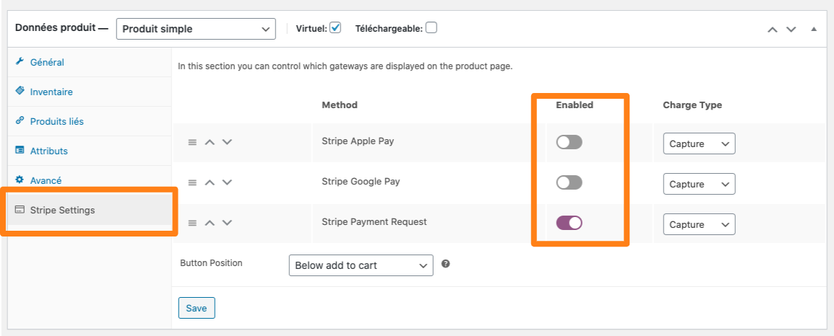Uncheck the Virtuel checkbox
834x336 pixels.
(x=335, y=27)
